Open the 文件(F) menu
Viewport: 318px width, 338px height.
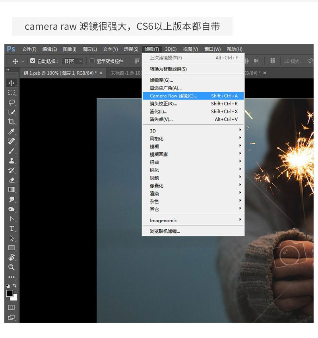point(29,49)
